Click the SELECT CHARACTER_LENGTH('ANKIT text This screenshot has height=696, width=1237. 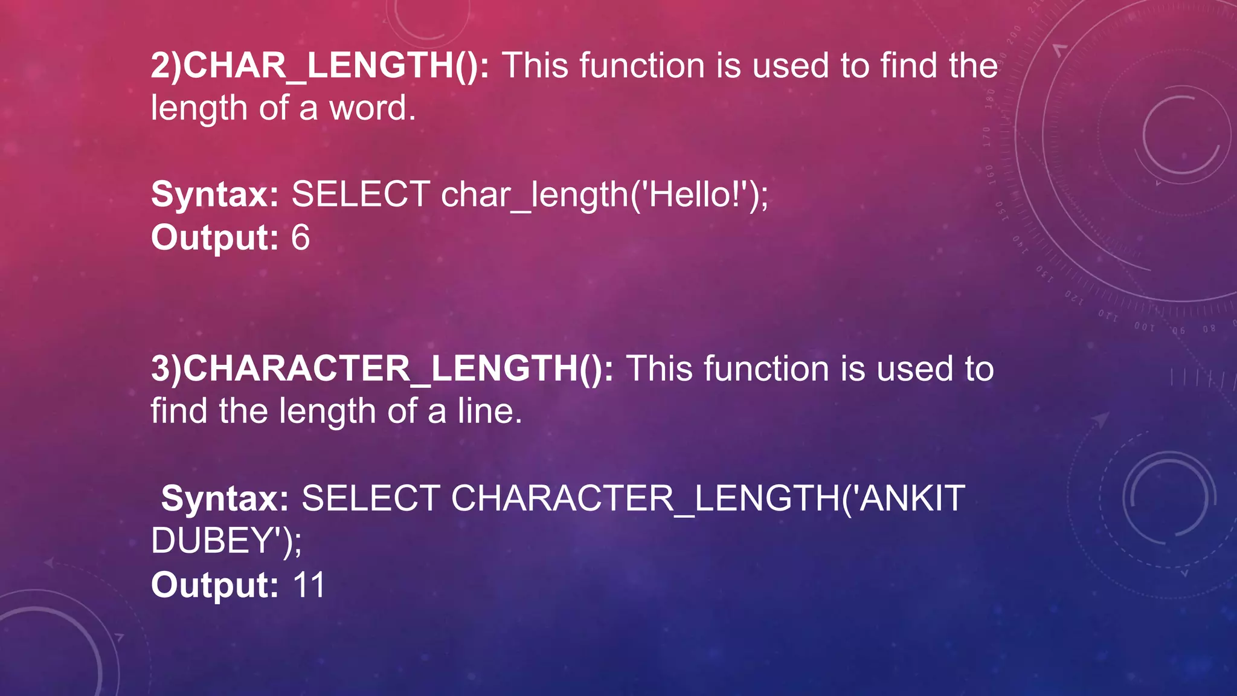tap(633, 499)
